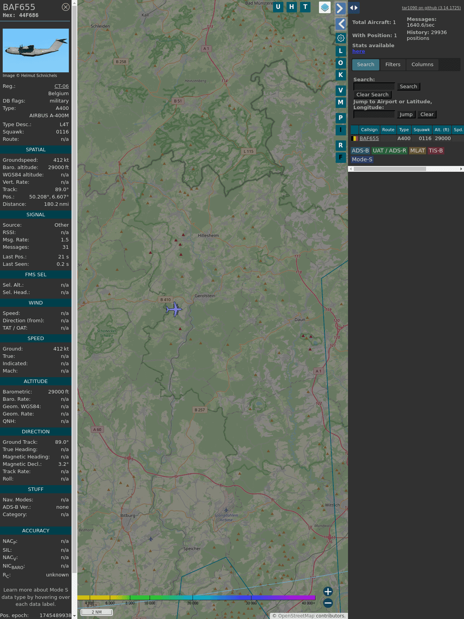Toggle the L map button
Image resolution: width=464 pixels, height=619 pixels.
[341, 51]
